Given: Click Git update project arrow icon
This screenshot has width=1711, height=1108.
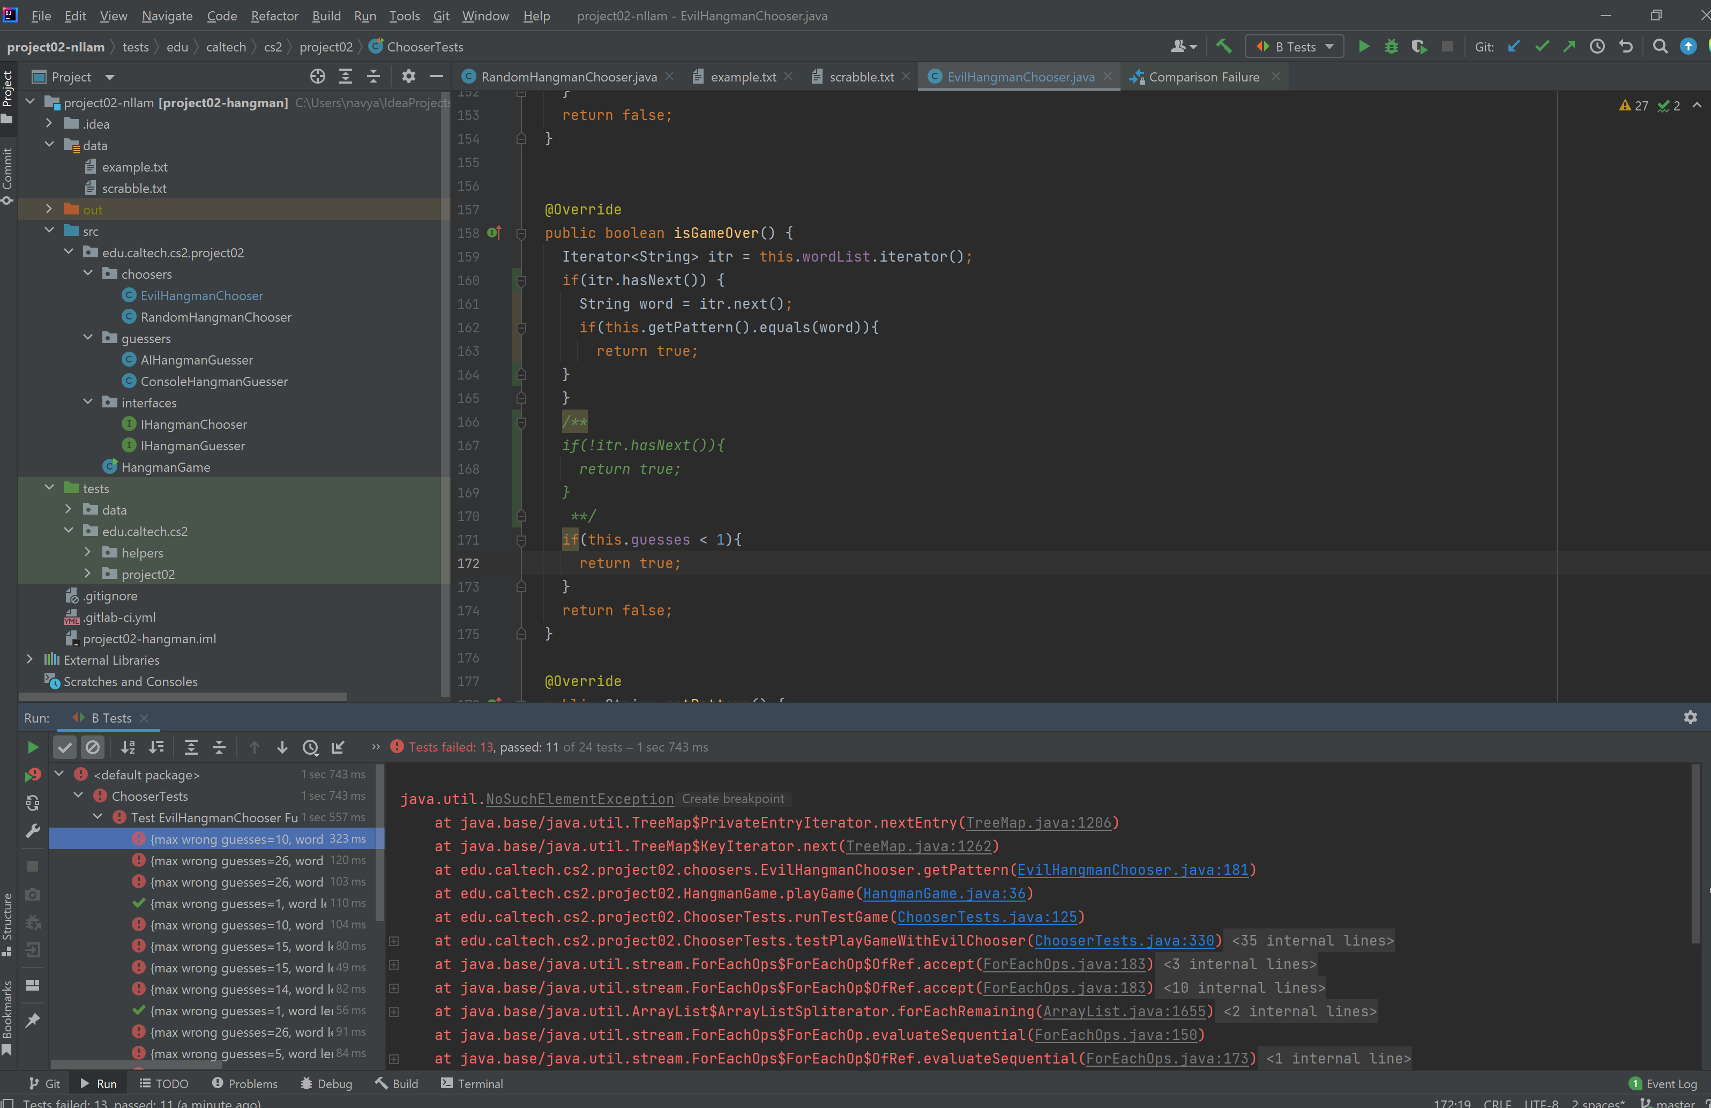Looking at the screenshot, I should (1513, 47).
